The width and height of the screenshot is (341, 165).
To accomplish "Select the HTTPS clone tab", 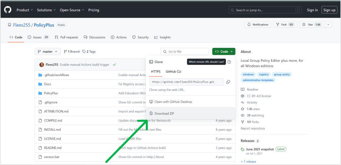I will tap(156, 72).
